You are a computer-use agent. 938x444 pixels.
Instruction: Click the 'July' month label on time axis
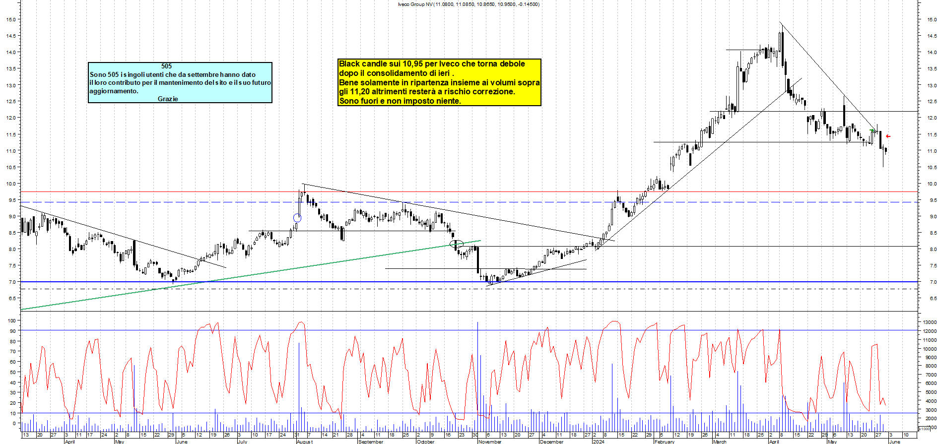pos(242,442)
